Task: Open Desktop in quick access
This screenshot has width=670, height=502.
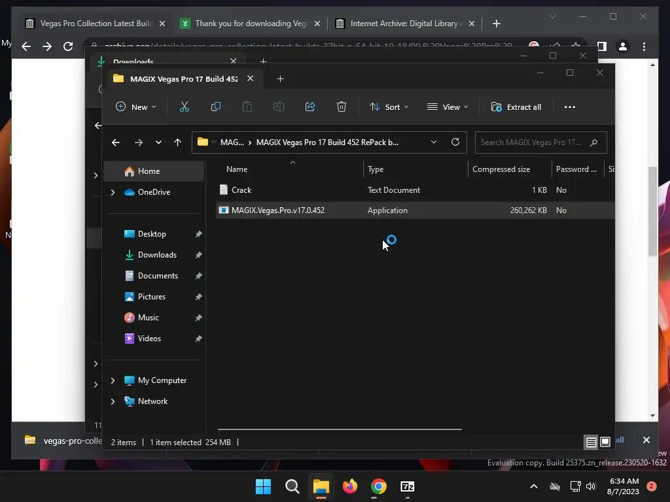Action: [153, 234]
